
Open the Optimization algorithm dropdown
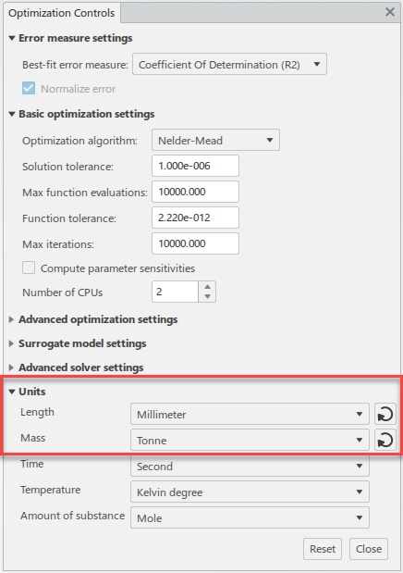point(215,140)
